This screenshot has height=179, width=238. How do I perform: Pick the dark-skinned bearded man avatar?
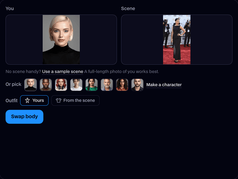point(46,85)
